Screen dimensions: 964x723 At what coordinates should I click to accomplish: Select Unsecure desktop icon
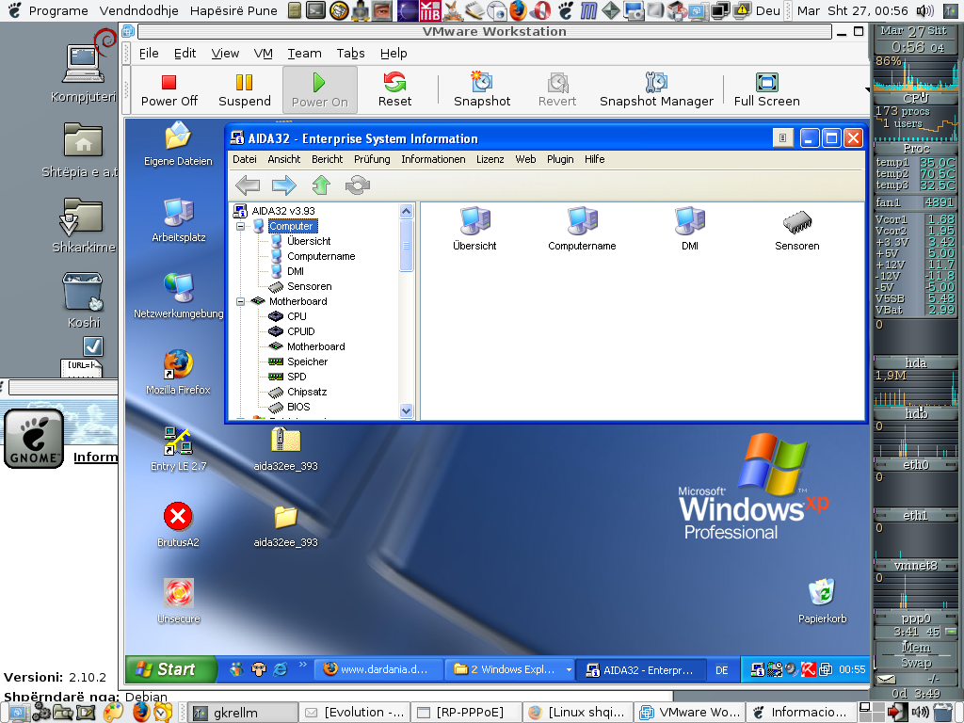[x=178, y=602]
